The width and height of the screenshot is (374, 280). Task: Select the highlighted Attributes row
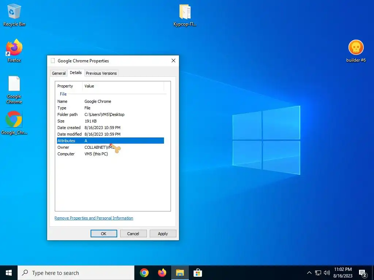pos(110,141)
